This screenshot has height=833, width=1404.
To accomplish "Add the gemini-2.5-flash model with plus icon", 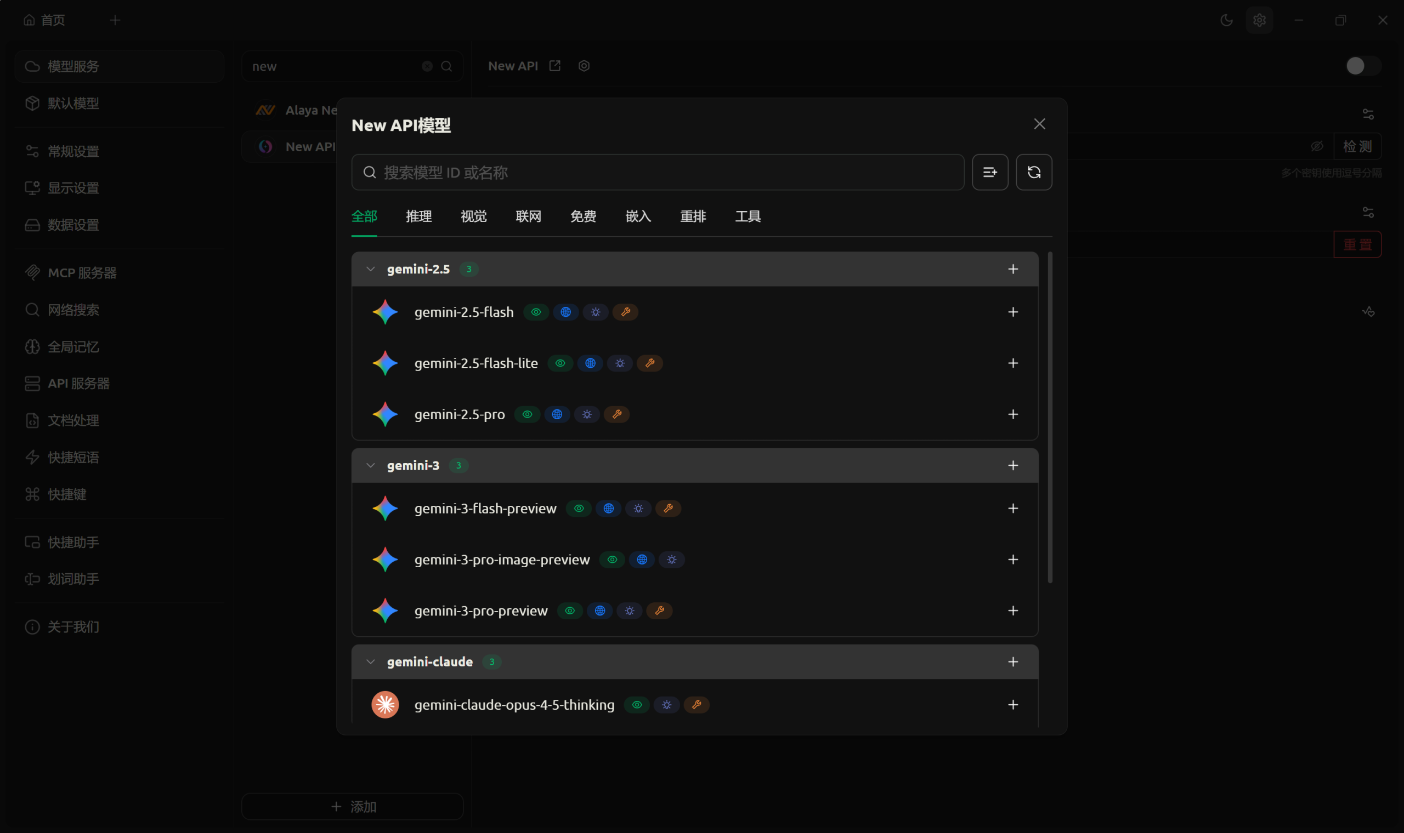I will (1012, 312).
